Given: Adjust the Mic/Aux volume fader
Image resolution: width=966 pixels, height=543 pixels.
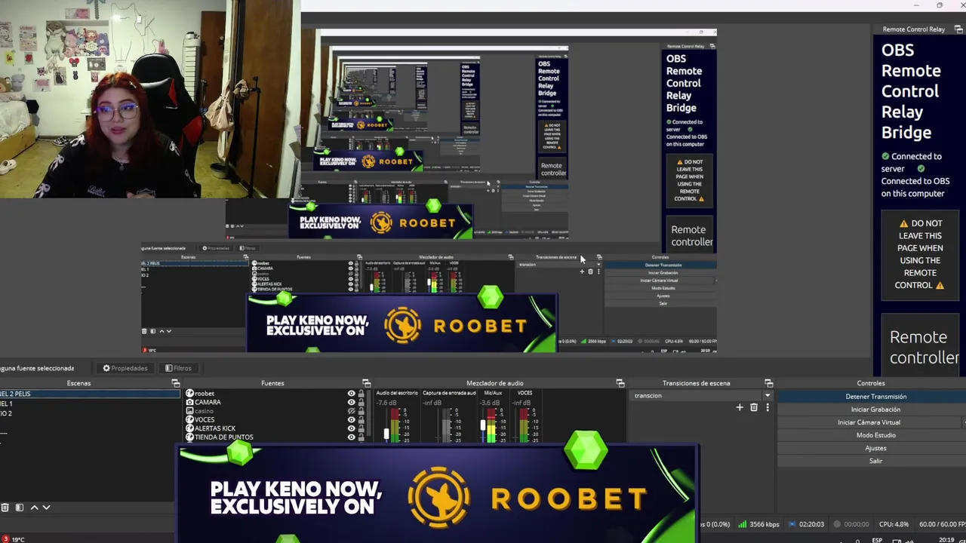Looking at the screenshot, I should (x=483, y=426).
